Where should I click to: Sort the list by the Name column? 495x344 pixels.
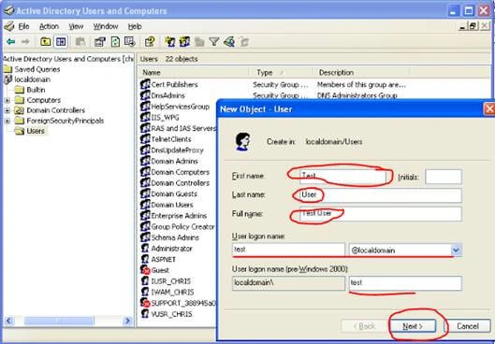click(193, 73)
